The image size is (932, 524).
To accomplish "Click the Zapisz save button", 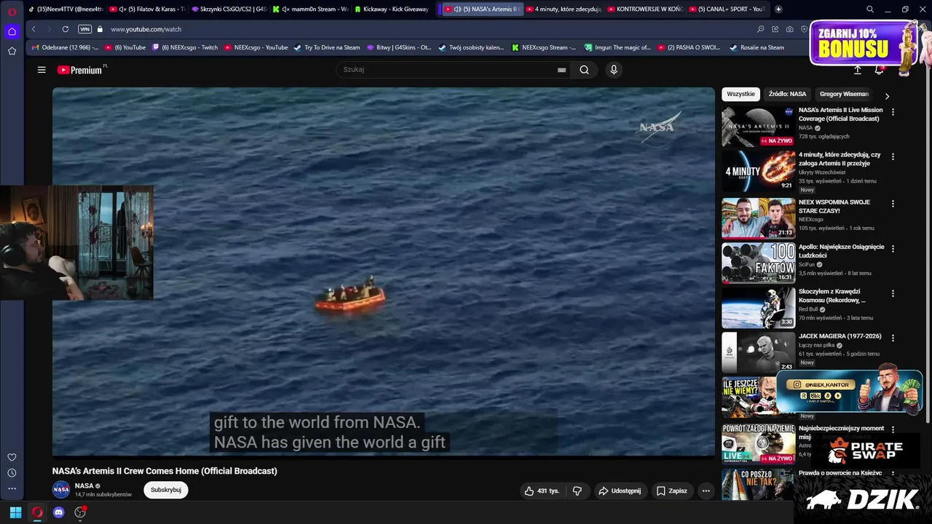I will coord(671,491).
